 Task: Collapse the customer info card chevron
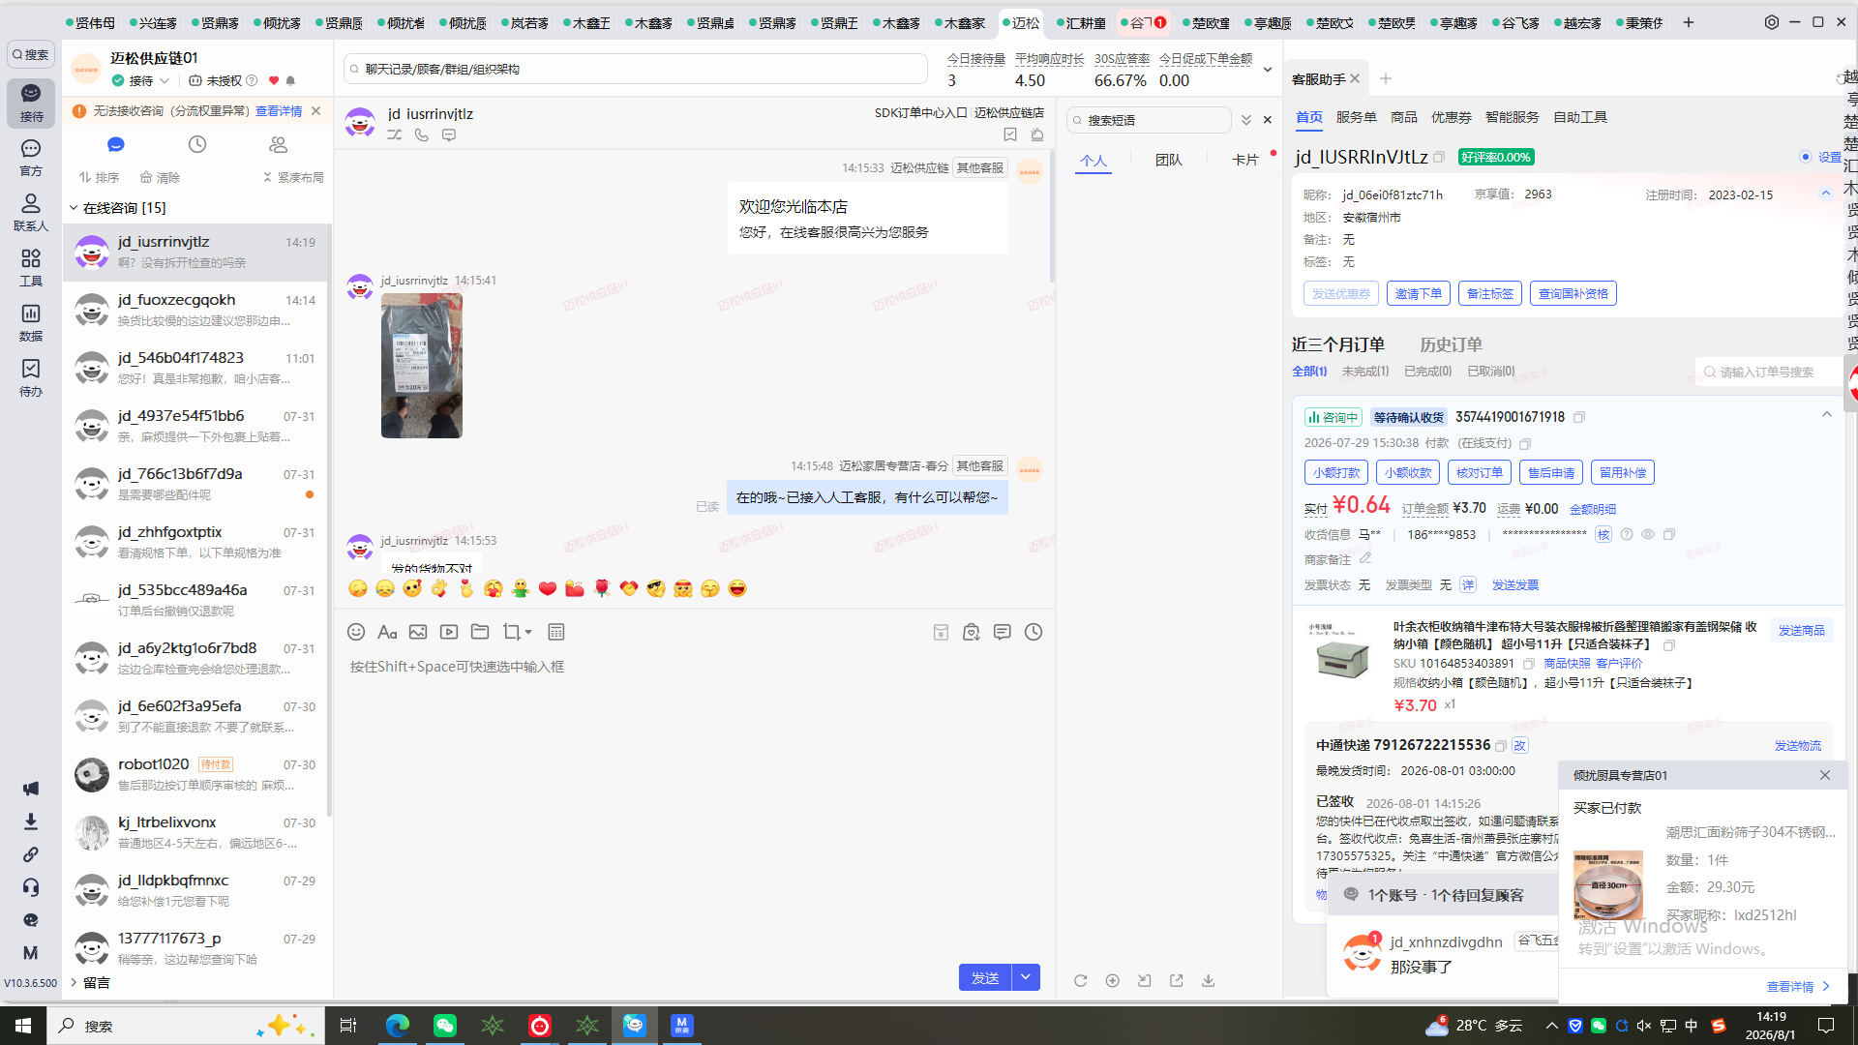[1826, 194]
